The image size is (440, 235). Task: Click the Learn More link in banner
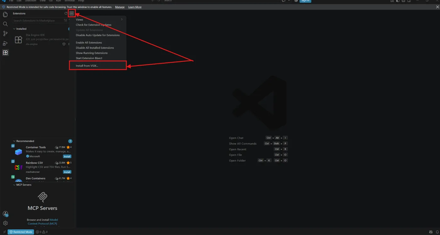coord(135,7)
